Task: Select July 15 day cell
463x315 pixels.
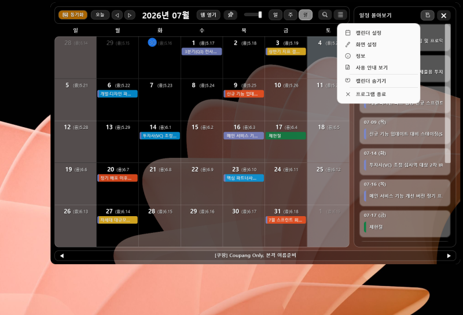Action: (x=201, y=142)
